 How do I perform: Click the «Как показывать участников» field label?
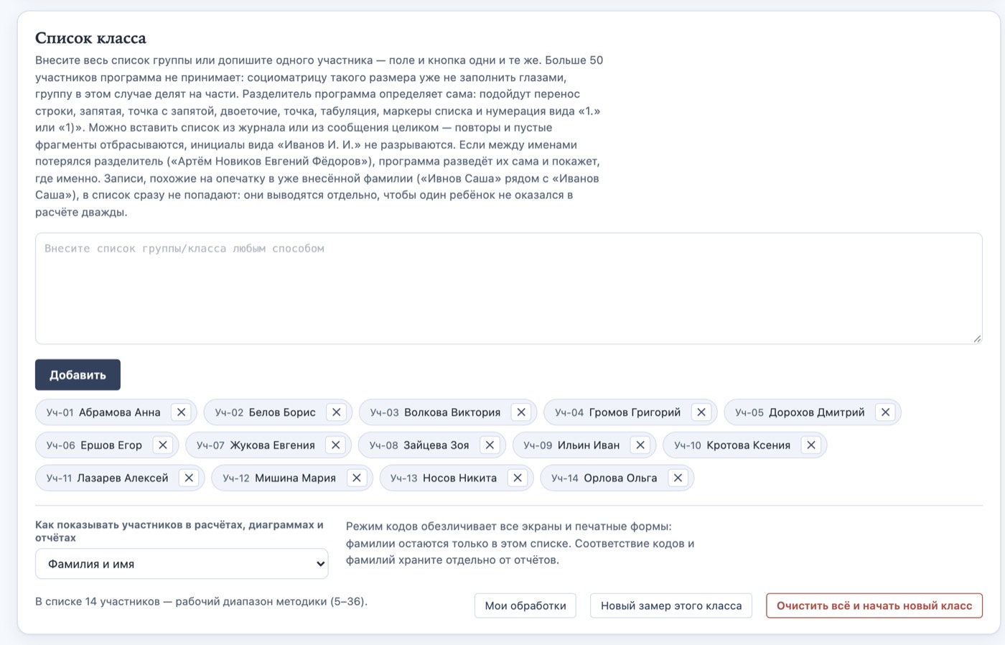(179, 532)
